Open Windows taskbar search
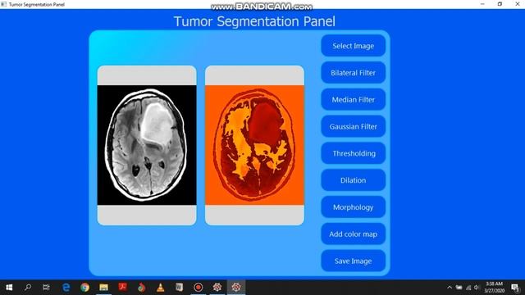 (x=28, y=288)
